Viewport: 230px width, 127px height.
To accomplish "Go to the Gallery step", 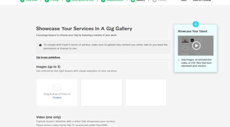I will click(138, 1).
